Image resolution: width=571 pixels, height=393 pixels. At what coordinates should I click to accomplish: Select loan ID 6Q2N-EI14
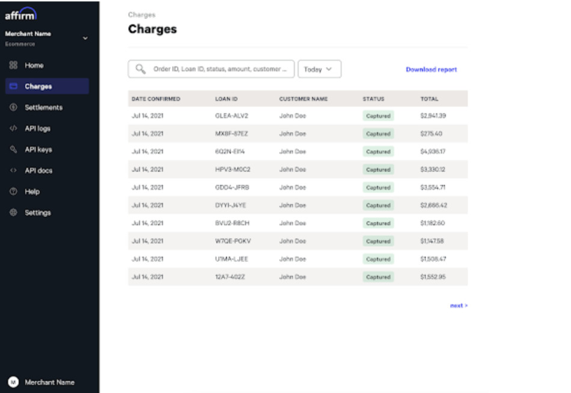pyautogui.click(x=230, y=151)
